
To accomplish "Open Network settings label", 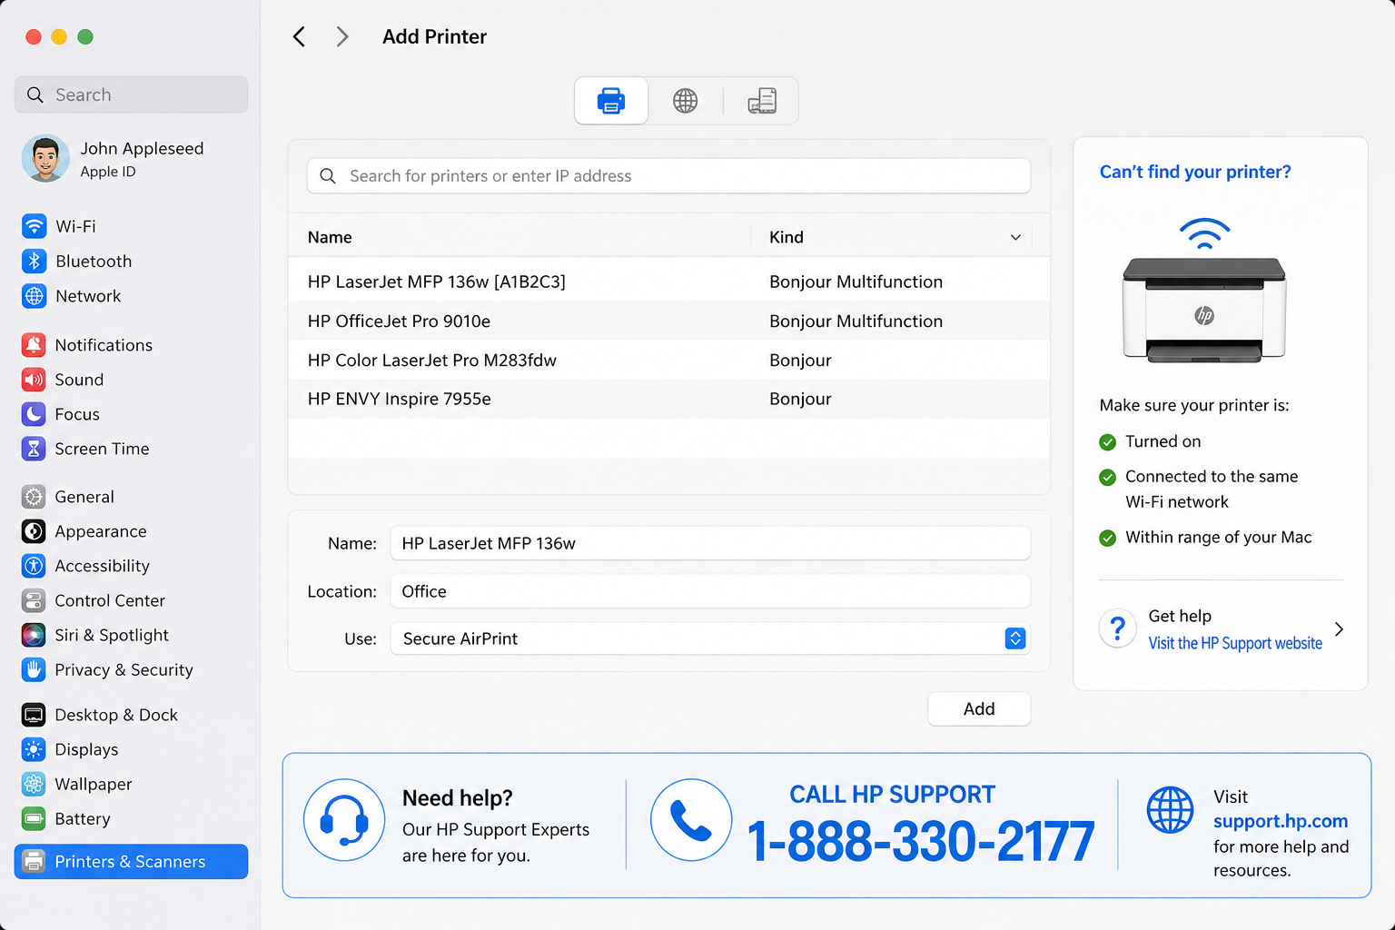I will [x=88, y=296].
